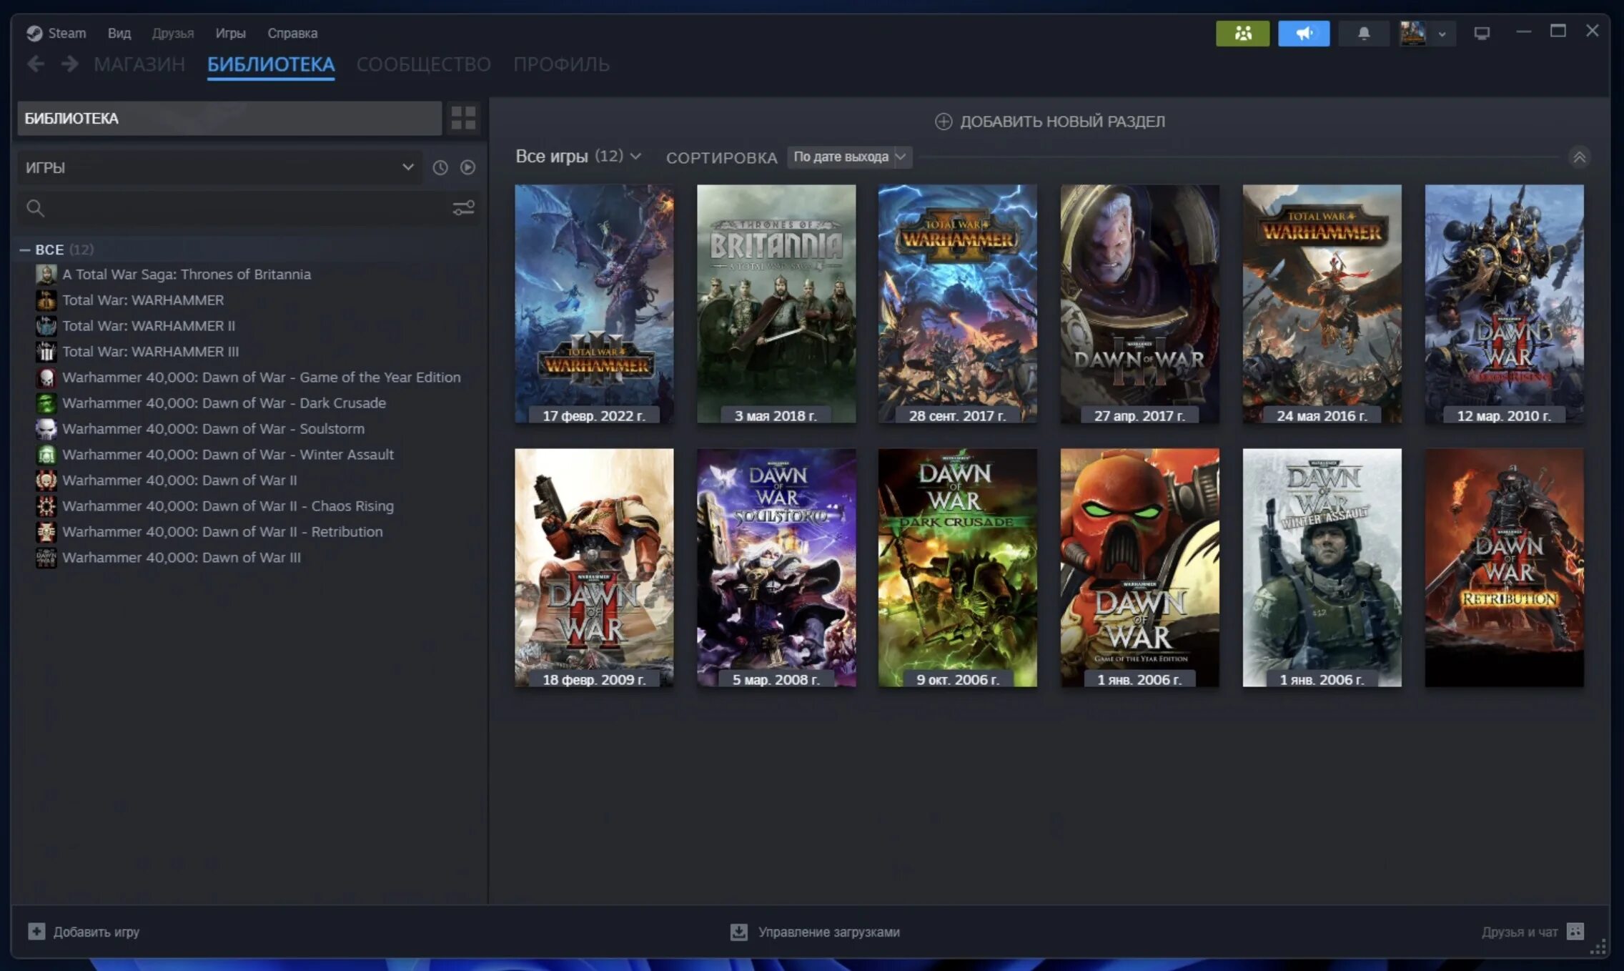
Task: Open Retribution cover art
Action: point(1505,568)
